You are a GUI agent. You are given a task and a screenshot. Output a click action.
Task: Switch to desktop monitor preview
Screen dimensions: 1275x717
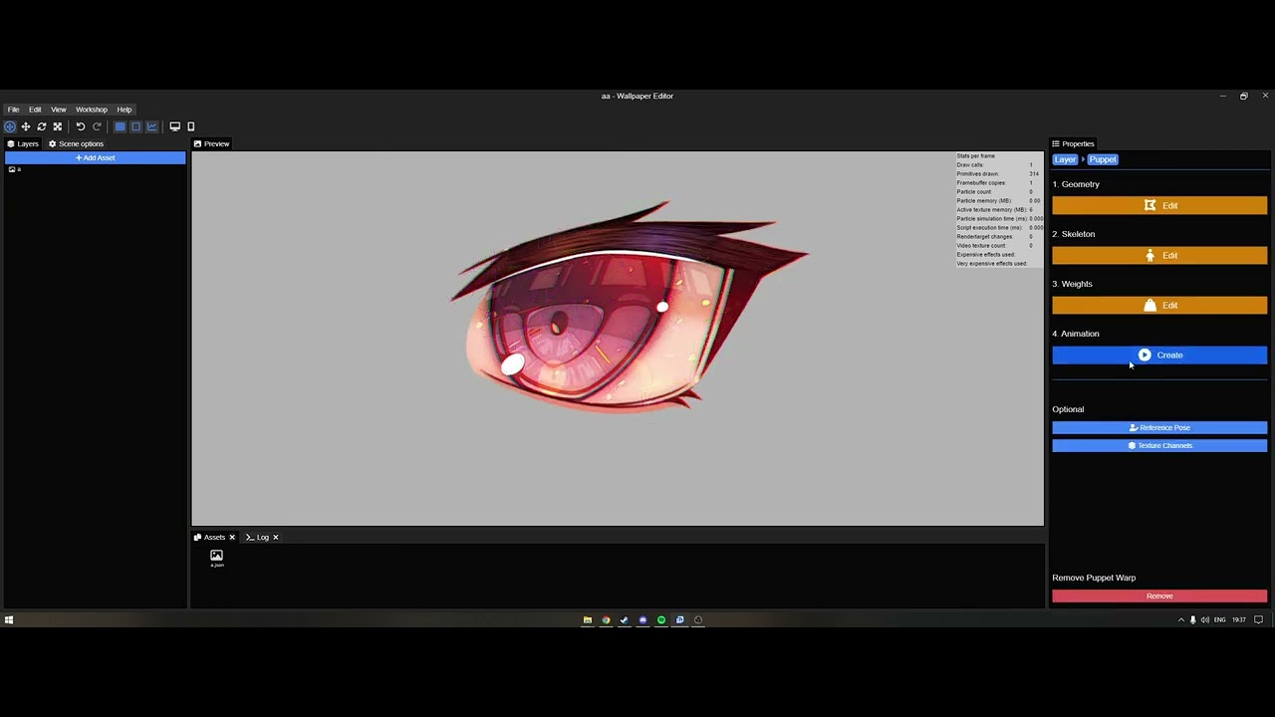pyautogui.click(x=175, y=126)
